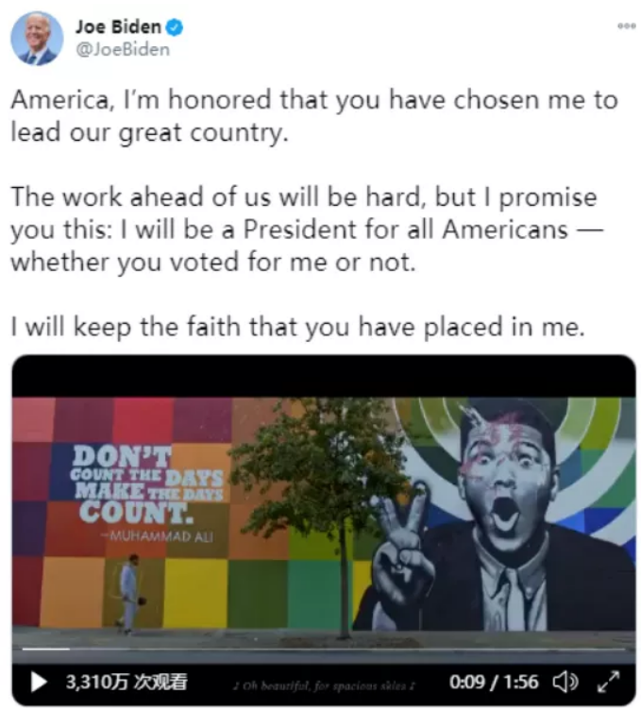Click the "America, I'm honored" tweet paragraph
Image resolution: width=641 pixels, height=711 pixels.
click(x=314, y=115)
